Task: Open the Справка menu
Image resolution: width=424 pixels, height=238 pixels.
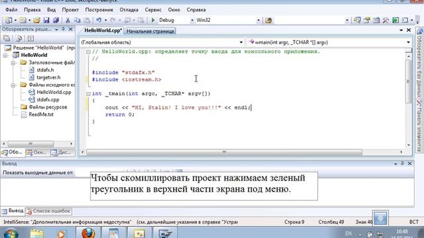Action: tap(196, 10)
